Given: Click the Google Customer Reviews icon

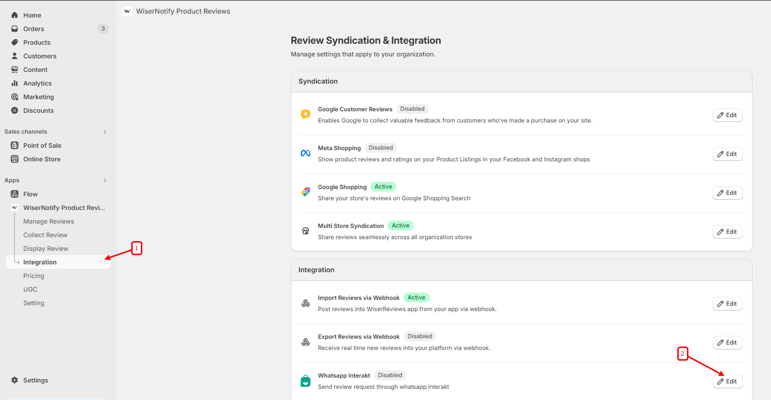Looking at the screenshot, I should [306, 114].
